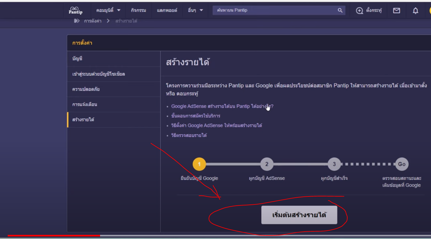Seek the red video progress bar
This screenshot has height=239, width=431.
[54, 236]
